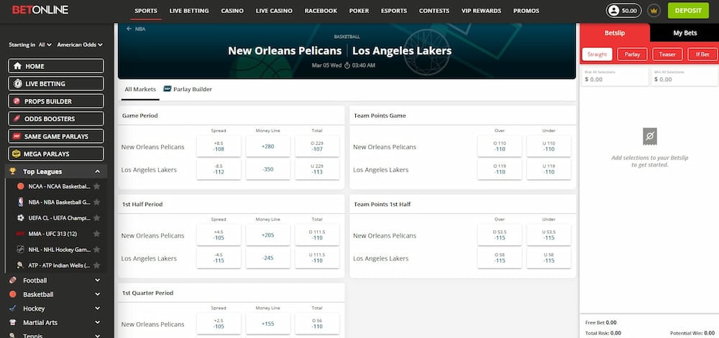Select ESPORTS in top navigation
719x338 pixels.
point(394,11)
